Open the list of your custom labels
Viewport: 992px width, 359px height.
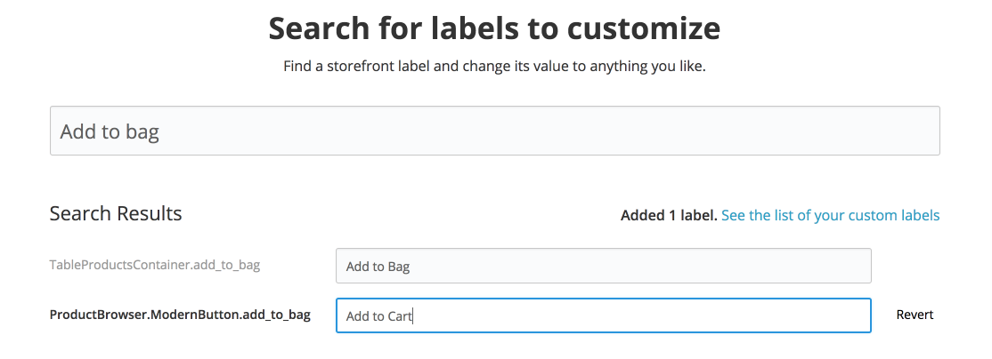[x=830, y=215]
